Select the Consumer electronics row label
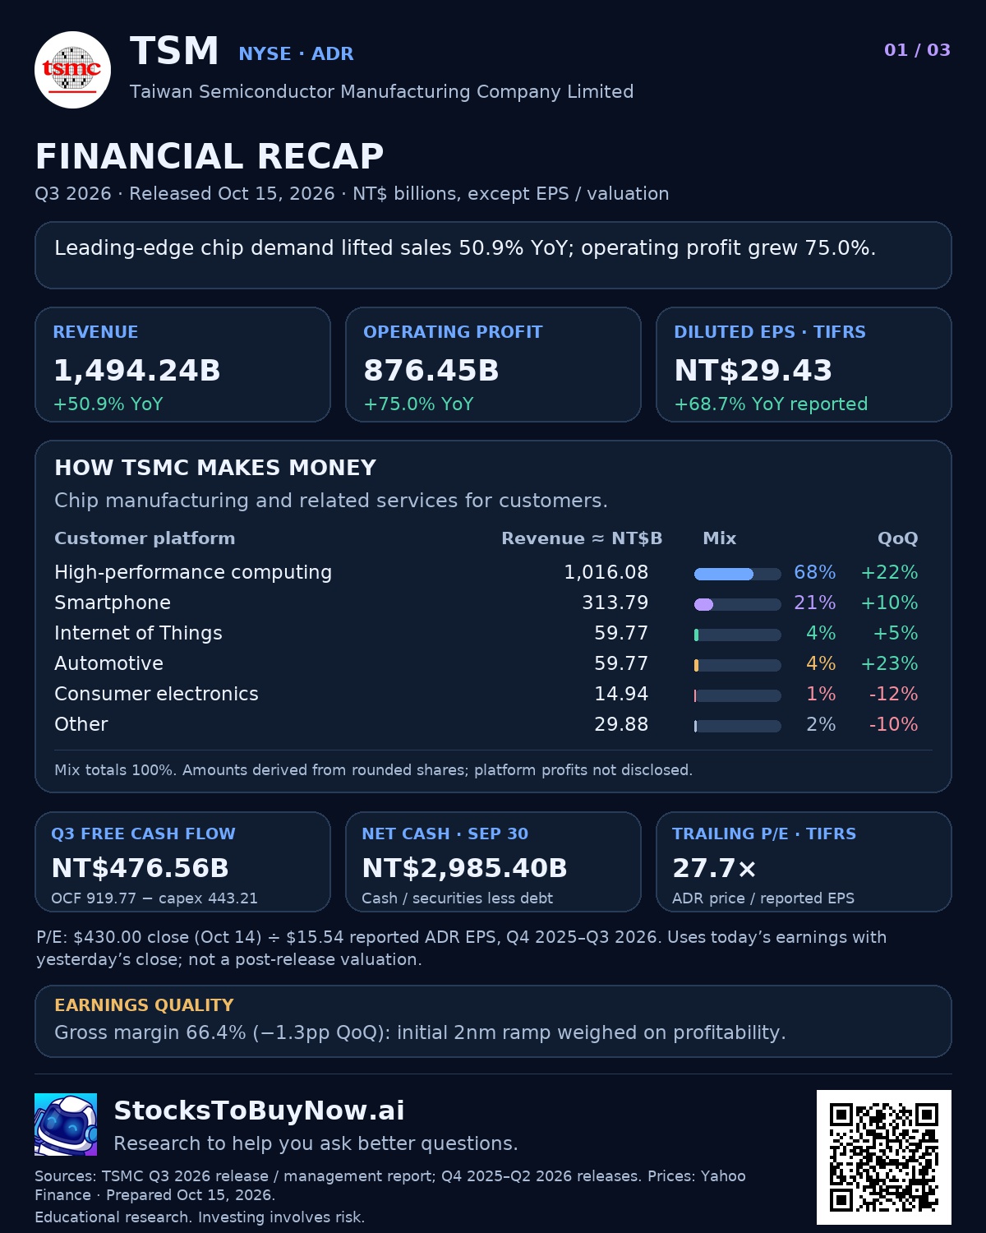The height and width of the screenshot is (1233, 986). point(156,694)
